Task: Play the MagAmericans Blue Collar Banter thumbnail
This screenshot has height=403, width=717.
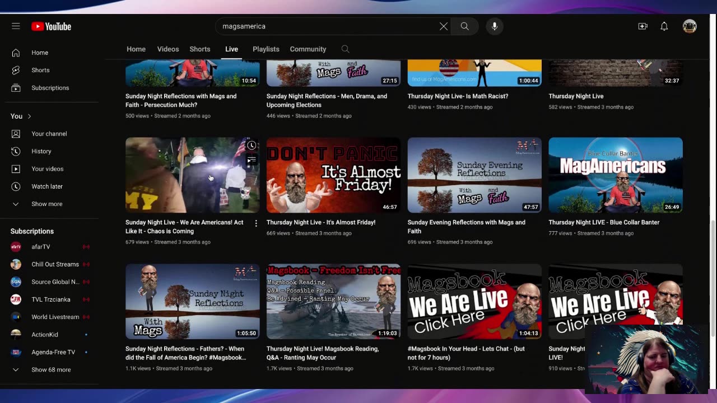Action: pyautogui.click(x=616, y=175)
